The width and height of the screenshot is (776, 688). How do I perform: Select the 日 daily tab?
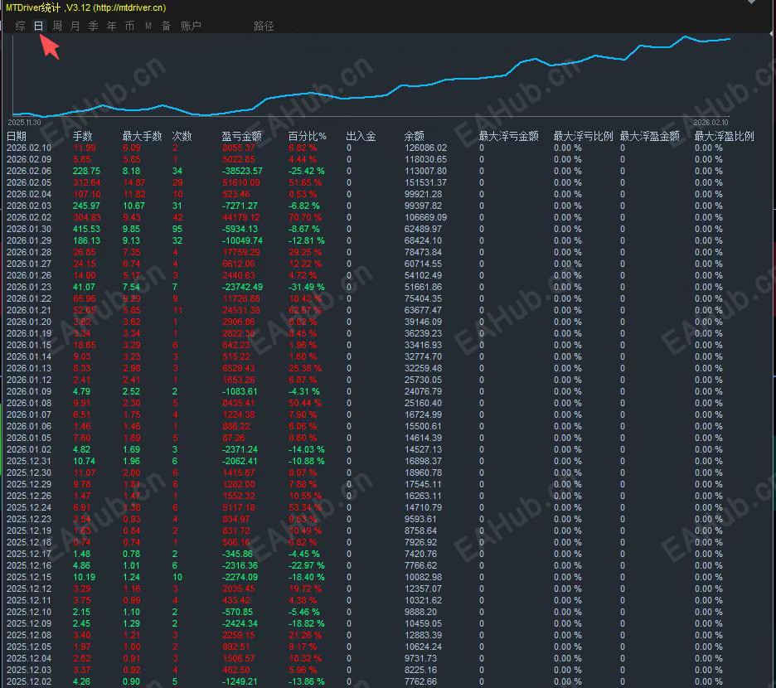(x=39, y=26)
